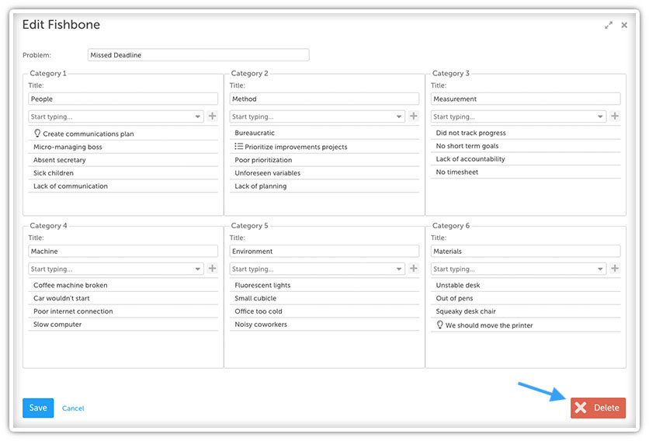Add item using Materials plus icon
The height and width of the screenshot is (441, 649).
pos(615,269)
